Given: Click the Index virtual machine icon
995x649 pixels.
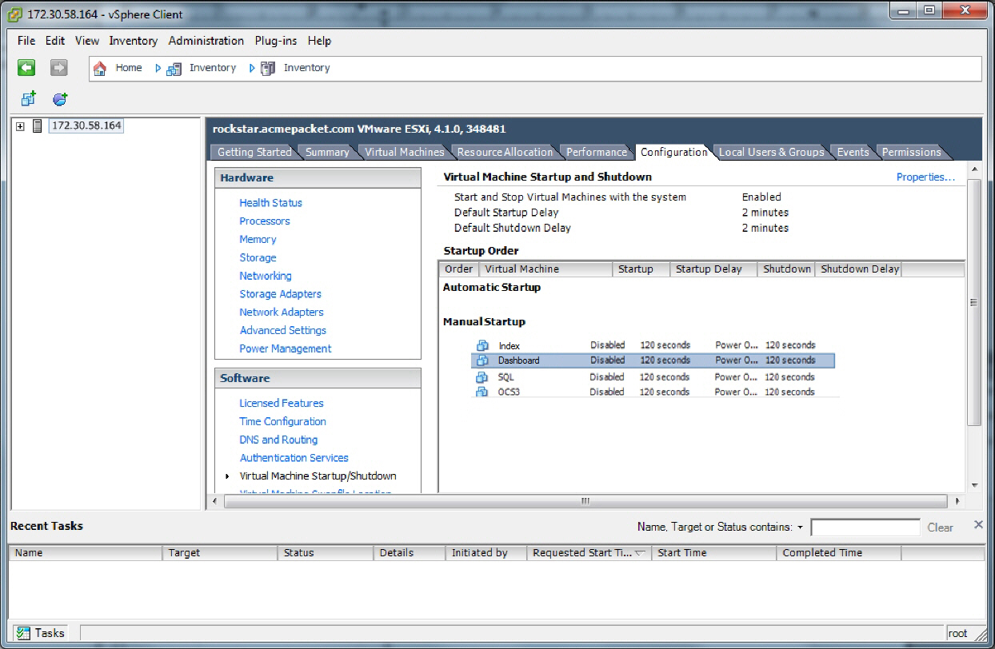Looking at the screenshot, I should click(482, 345).
